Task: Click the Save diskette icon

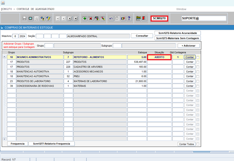Action: point(24,18)
